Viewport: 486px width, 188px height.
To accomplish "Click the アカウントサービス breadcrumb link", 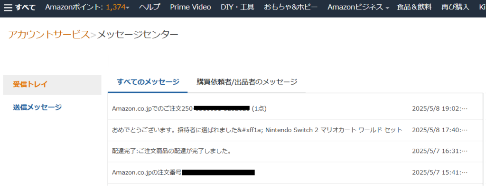I will pos(49,35).
